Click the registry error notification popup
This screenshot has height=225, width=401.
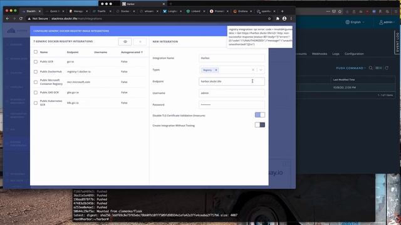coord(259,37)
